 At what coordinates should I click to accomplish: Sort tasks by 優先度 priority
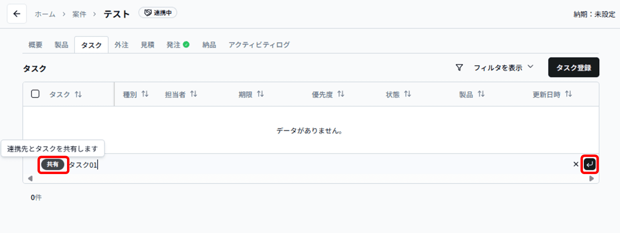340,94
